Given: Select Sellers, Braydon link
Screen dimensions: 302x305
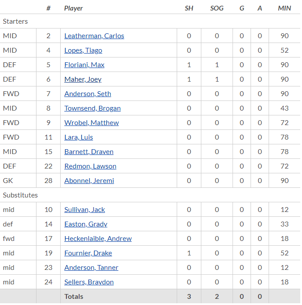Looking at the screenshot, I should (x=89, y=282).
